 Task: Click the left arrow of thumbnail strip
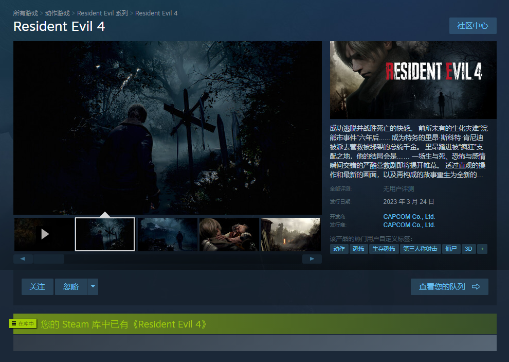tap(23, 259)
